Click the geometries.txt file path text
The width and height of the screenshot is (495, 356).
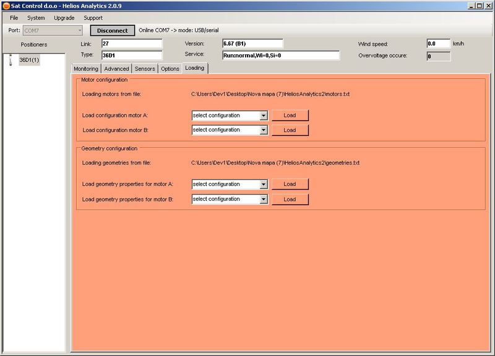click(x=275, y=163)
